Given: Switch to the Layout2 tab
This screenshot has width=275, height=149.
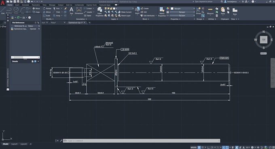Looking at the screenshot, I should coord(24,144).
